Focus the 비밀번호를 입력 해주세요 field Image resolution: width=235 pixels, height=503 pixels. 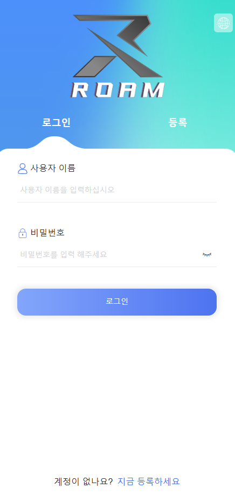click(x=109, y=255)
